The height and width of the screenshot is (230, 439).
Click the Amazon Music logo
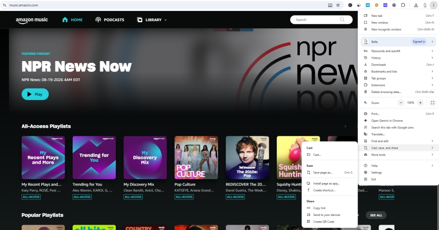(31, 20)
